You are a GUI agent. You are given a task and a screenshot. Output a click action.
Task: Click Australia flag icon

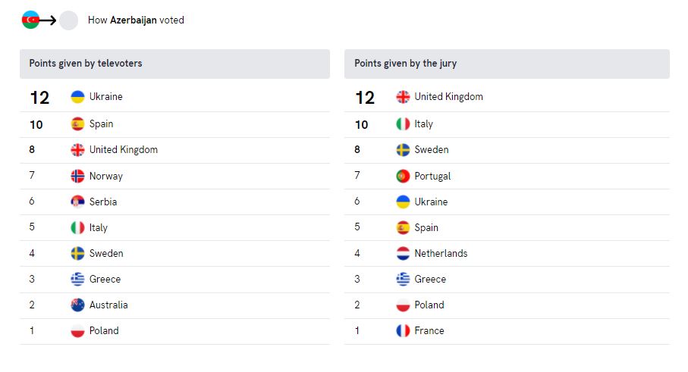coord(77,305)
